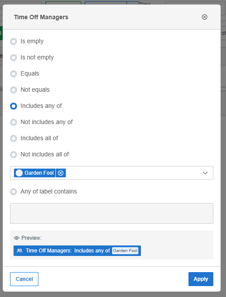This screenshot has width=226, height=297.
Task: Select "Not includes any of" option
Action: click(14, 122)
